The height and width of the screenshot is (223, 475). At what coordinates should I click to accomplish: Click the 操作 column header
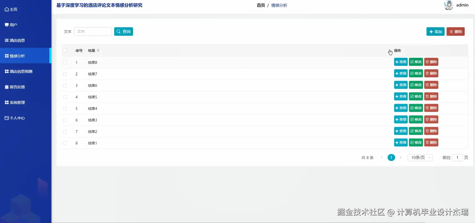coord(398,51)
